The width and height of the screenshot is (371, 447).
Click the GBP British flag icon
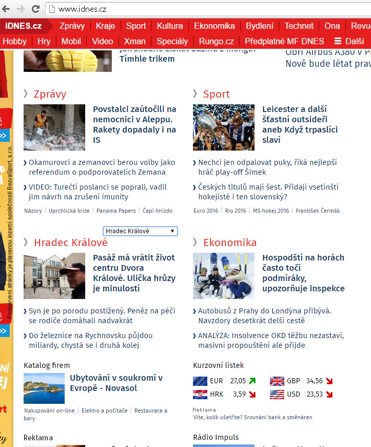pos(277,381)
